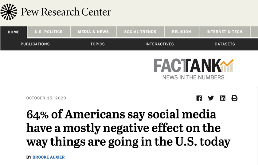The image size is (258, 165).
Task: Click the Pew Research Center sunburst logo icon
Action: click(x=9, y=12)
